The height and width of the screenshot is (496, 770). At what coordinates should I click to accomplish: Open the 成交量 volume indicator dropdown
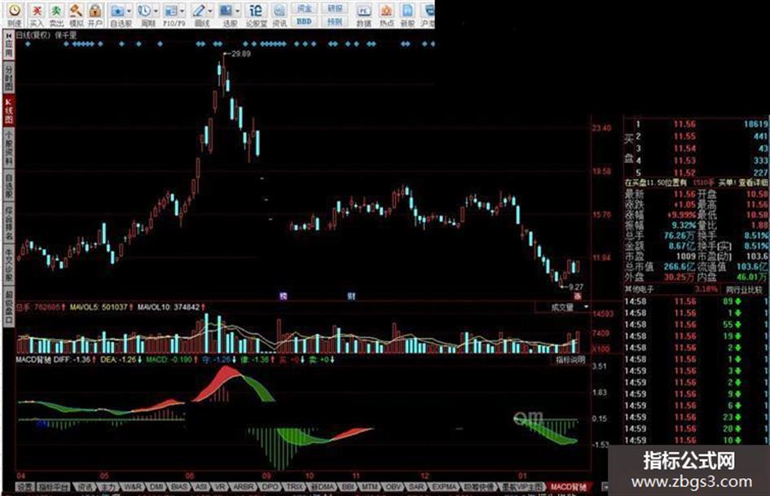tap(587, 307)
